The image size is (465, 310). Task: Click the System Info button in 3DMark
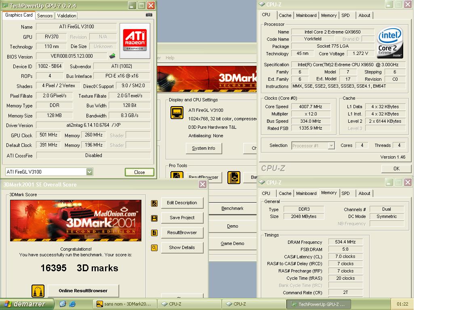coord(204,149)
